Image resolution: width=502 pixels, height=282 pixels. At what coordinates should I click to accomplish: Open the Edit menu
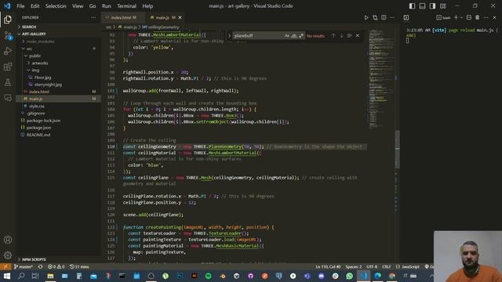tap(35, 6)
